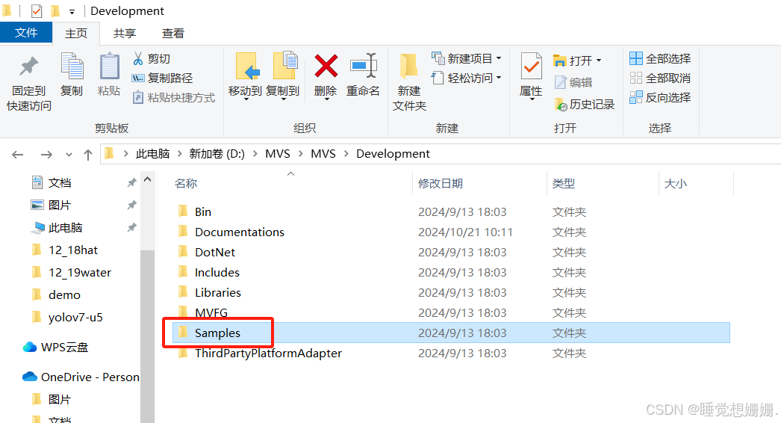Sort by 名称 column header
Image resolution: width=781 pixels, height=423 pixels.
pyautogui.click(x=186, y=184)
